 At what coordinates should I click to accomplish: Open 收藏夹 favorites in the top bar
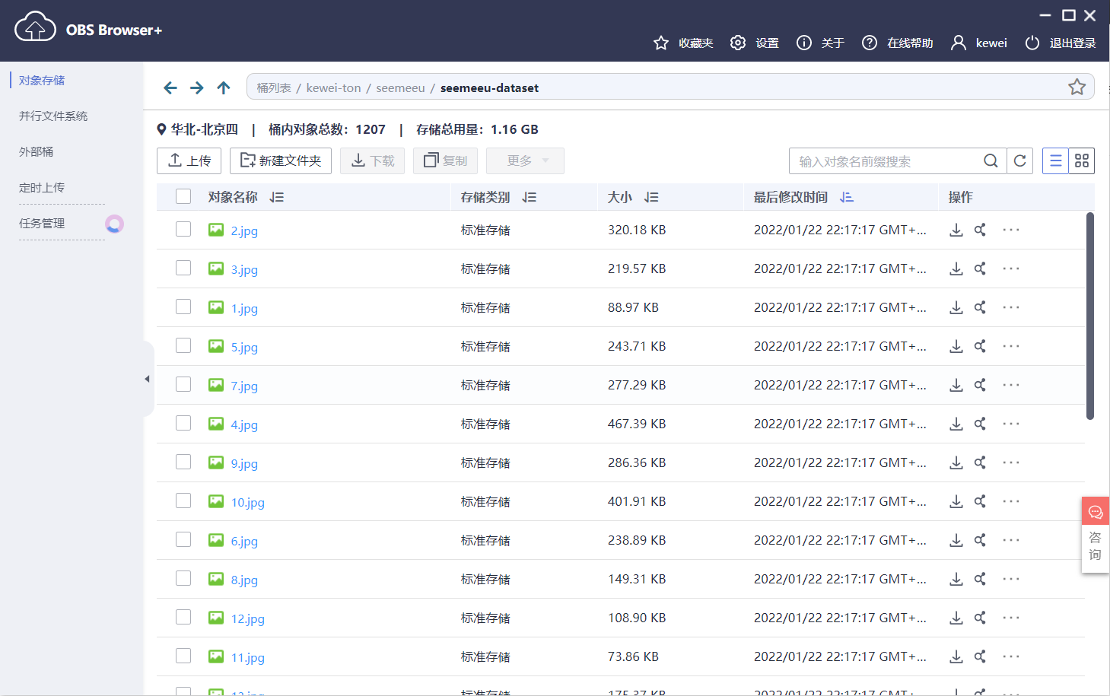tap(683, 43)
